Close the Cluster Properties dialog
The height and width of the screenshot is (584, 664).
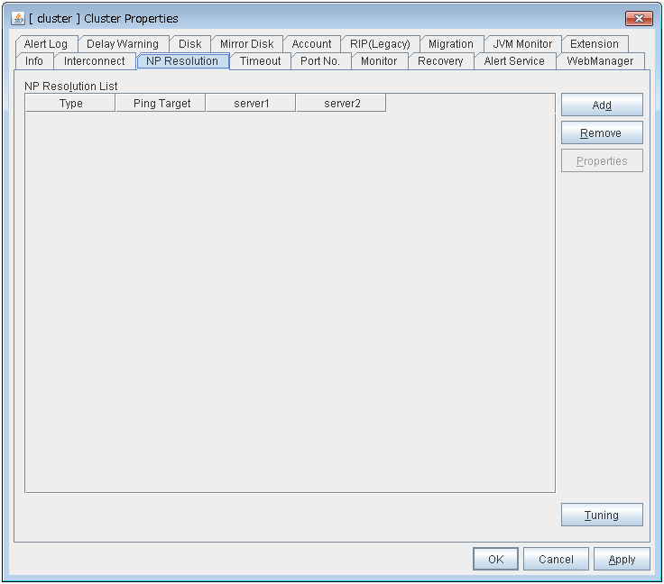(638, 18)
